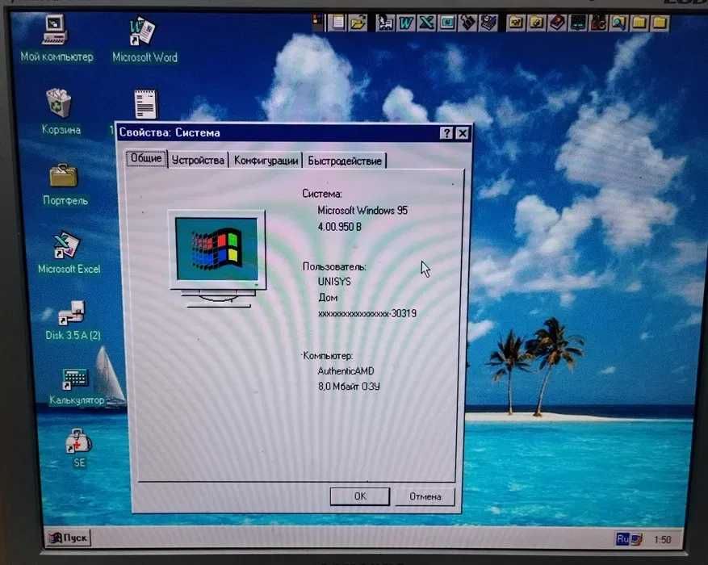Image resolution: width=708 pixels, height=565 pixels.
Task: Click the Excel X icon on Office bar
Action: point(426,23)
